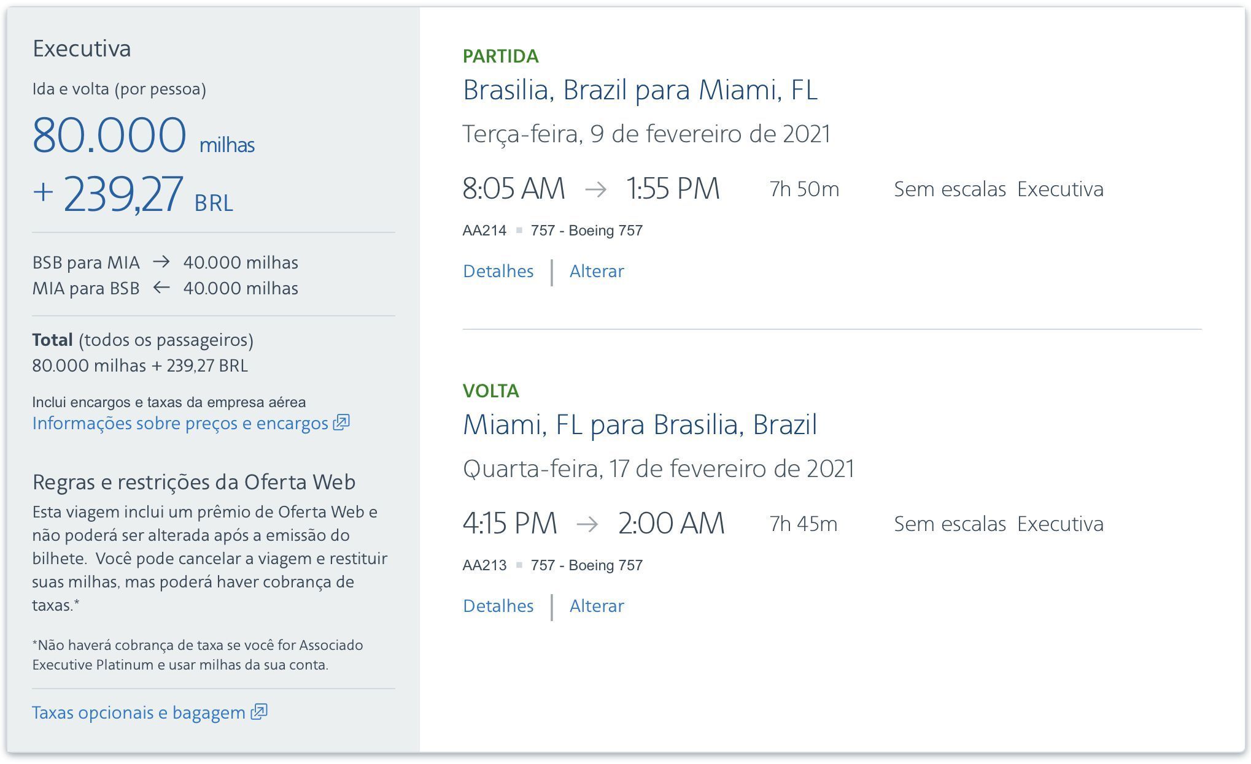Click the arrow between 4:15 PM and 2:00 AM
The width and height of the screenshot is (1251, 764).
coord(587,524)
